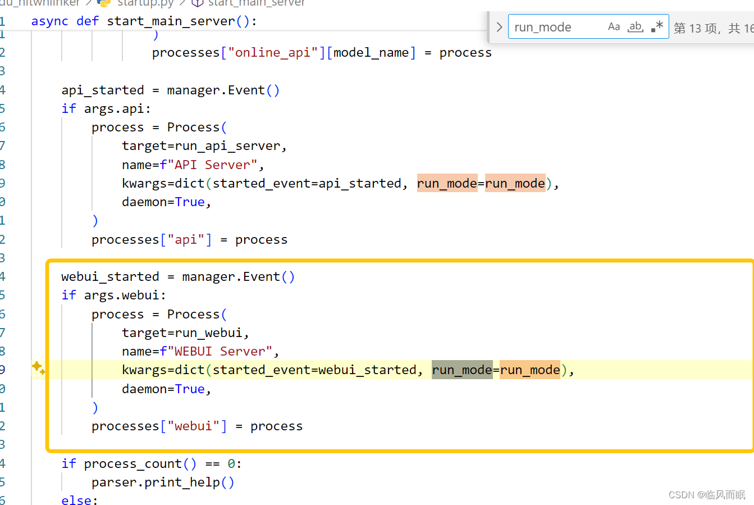Click the line processes["online_api"][model_name] = process

coord(322,53)
